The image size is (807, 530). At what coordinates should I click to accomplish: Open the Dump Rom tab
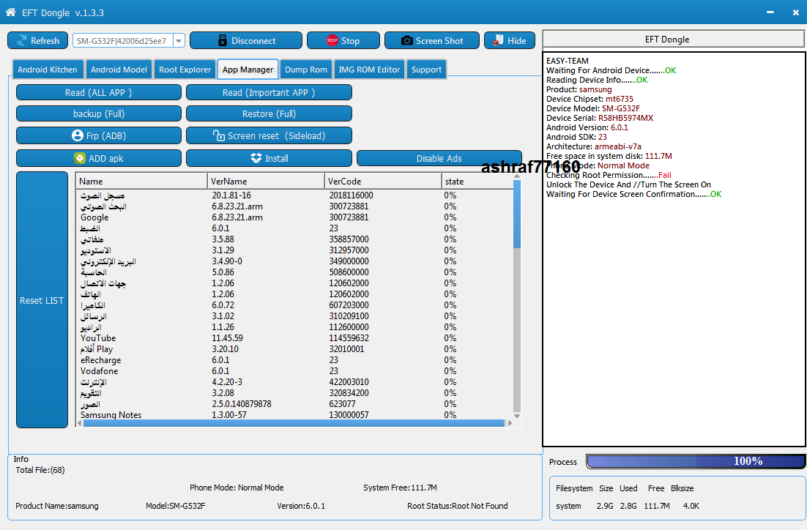(305, 70)
